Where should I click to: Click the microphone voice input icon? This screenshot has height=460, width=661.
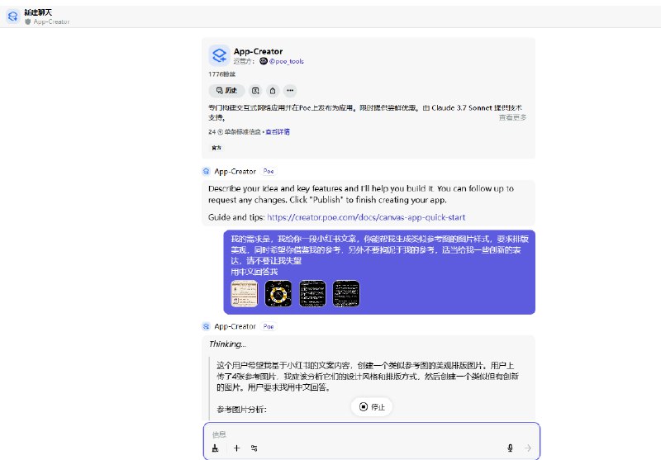510,448
